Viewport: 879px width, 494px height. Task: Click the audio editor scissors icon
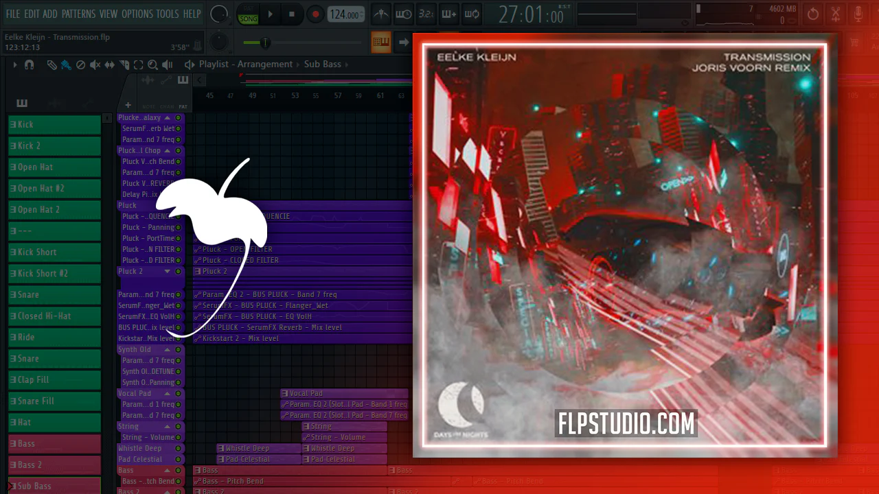click(836, 14)
